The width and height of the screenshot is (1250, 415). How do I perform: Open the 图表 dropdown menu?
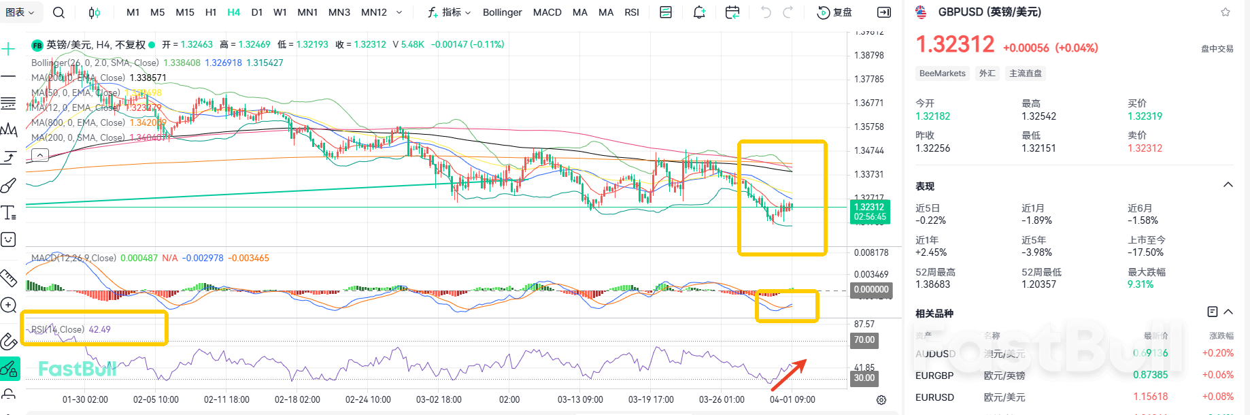coord(20,12)
